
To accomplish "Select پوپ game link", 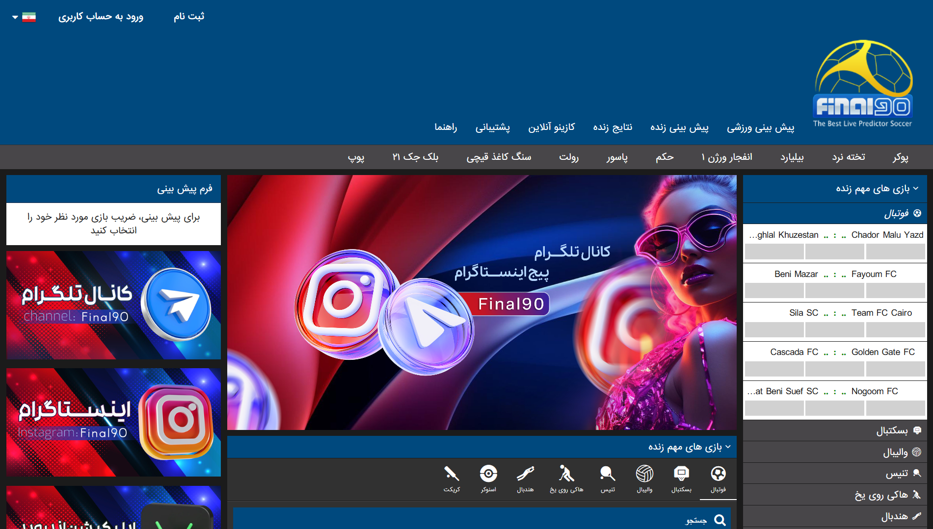I will (356, 157).
